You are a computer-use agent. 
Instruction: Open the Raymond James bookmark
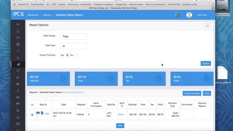[136, 4]
